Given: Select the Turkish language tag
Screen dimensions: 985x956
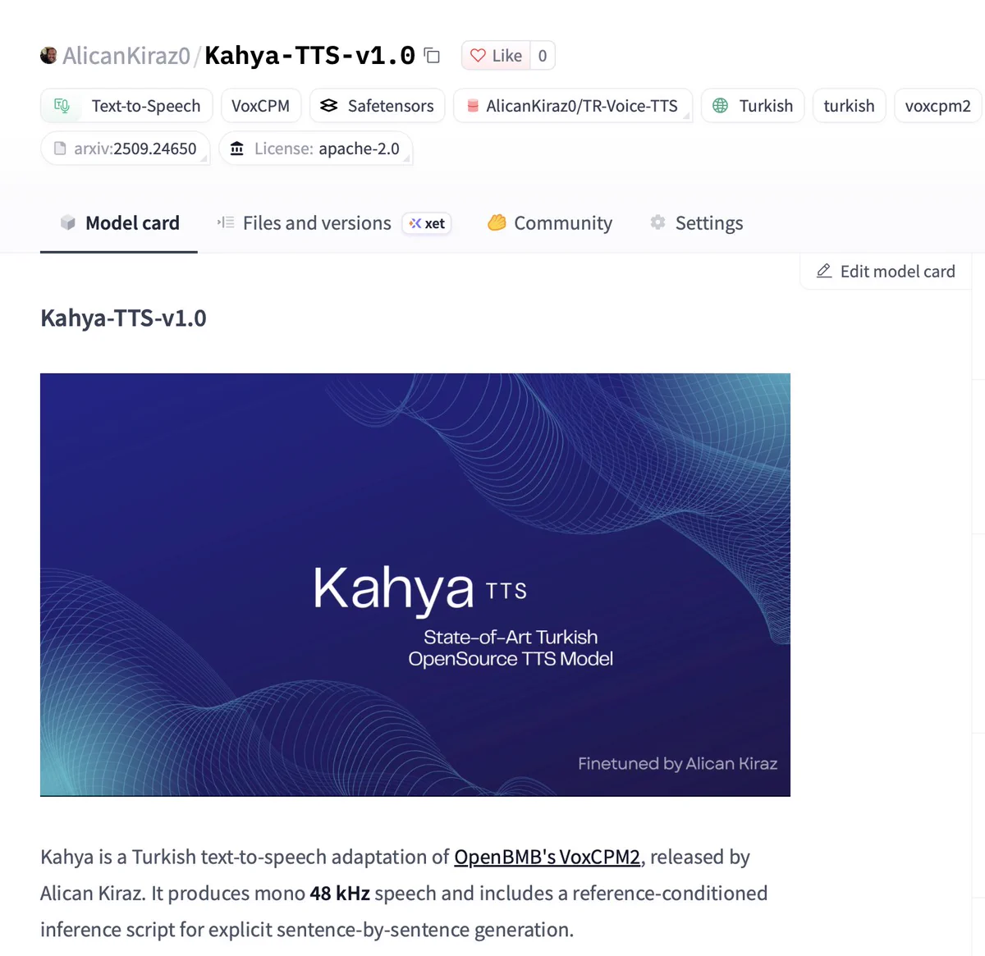Looking at the screenshot, I should [x=753, y=106].
